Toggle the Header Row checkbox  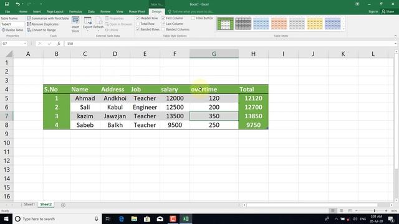(x=138, y=18)
